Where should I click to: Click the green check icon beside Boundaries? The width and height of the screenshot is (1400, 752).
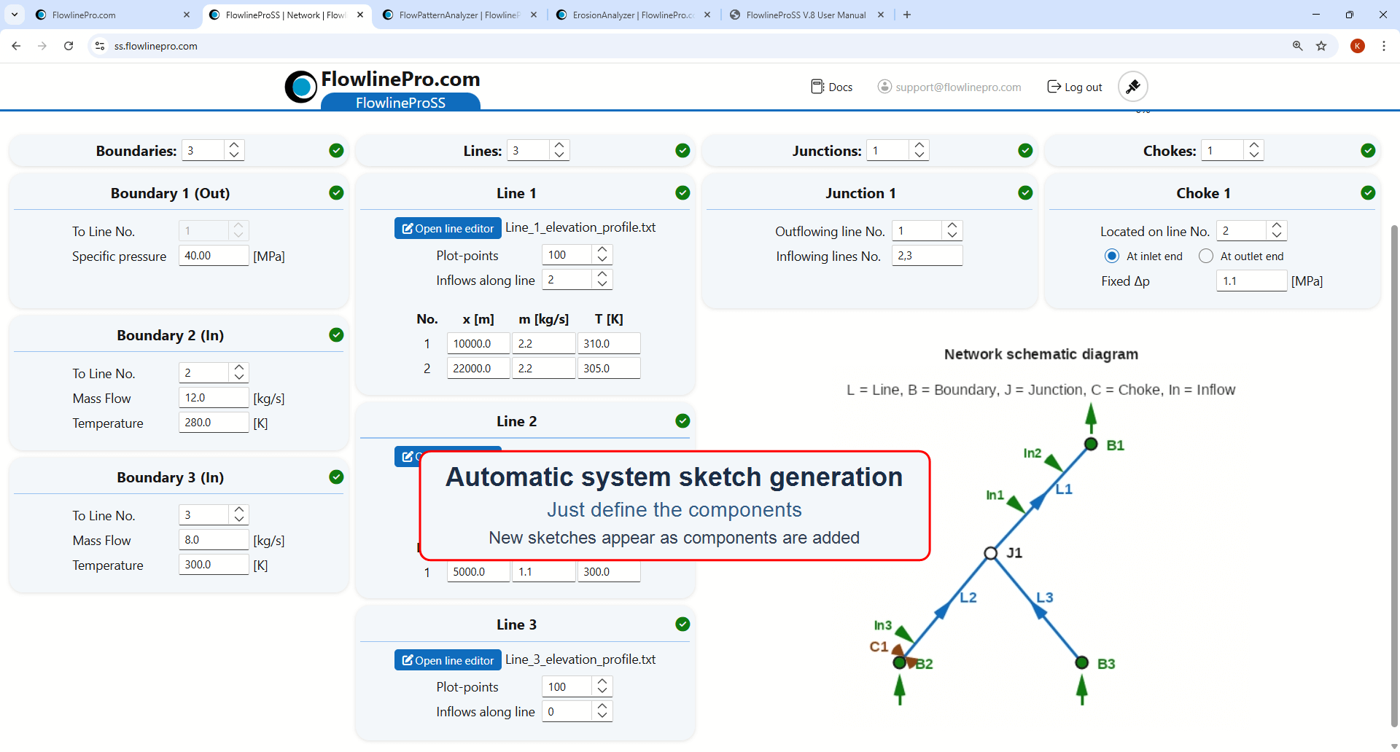pos(336,150)
